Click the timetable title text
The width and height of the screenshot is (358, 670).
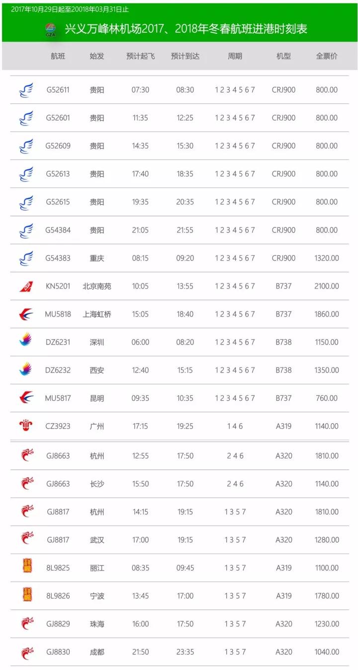point(186,29)
